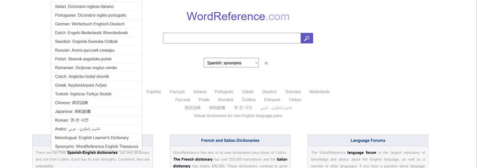The height and width of the screenshot is (168, 477).
Task: Open the Polski language link
Action: pos(204,100)
